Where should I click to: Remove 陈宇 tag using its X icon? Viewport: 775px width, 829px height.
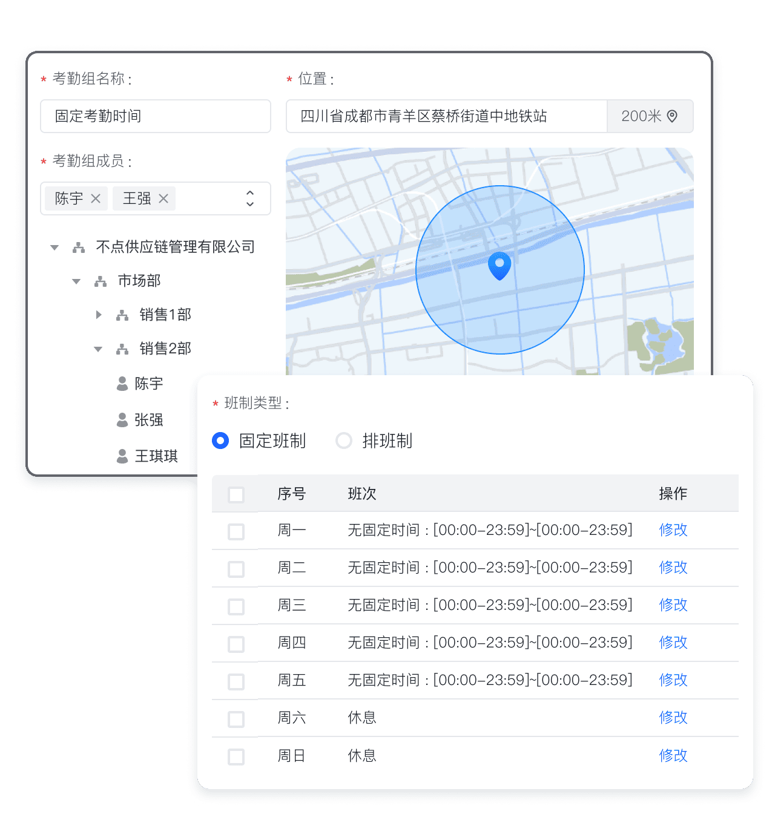96,198
